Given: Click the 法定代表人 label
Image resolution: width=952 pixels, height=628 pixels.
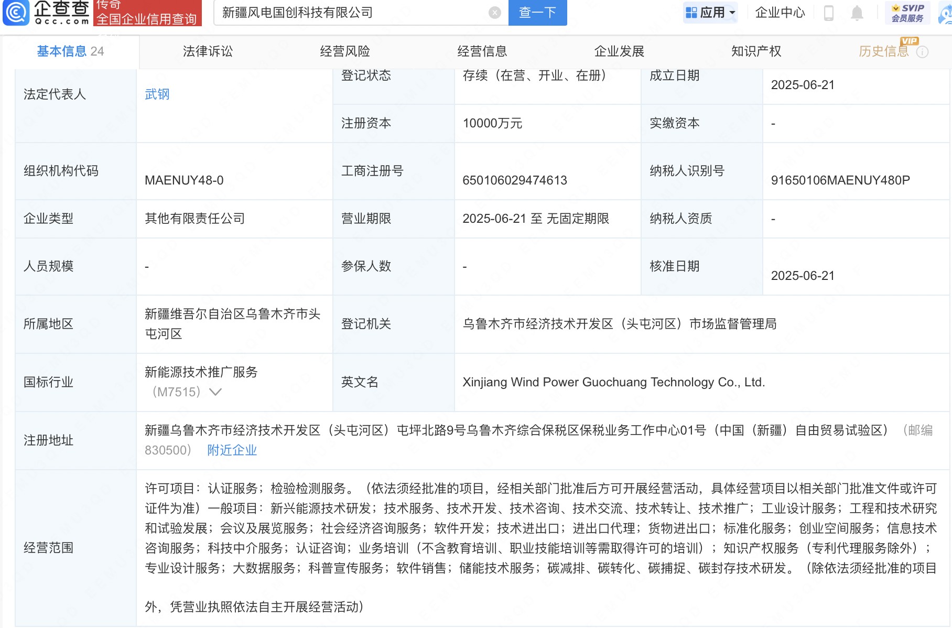Looking at the screenshot, I should (55, 94).
